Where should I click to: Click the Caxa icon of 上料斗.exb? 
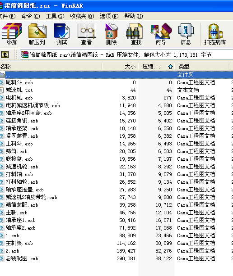pyautogui.click(x=2, y=144)
